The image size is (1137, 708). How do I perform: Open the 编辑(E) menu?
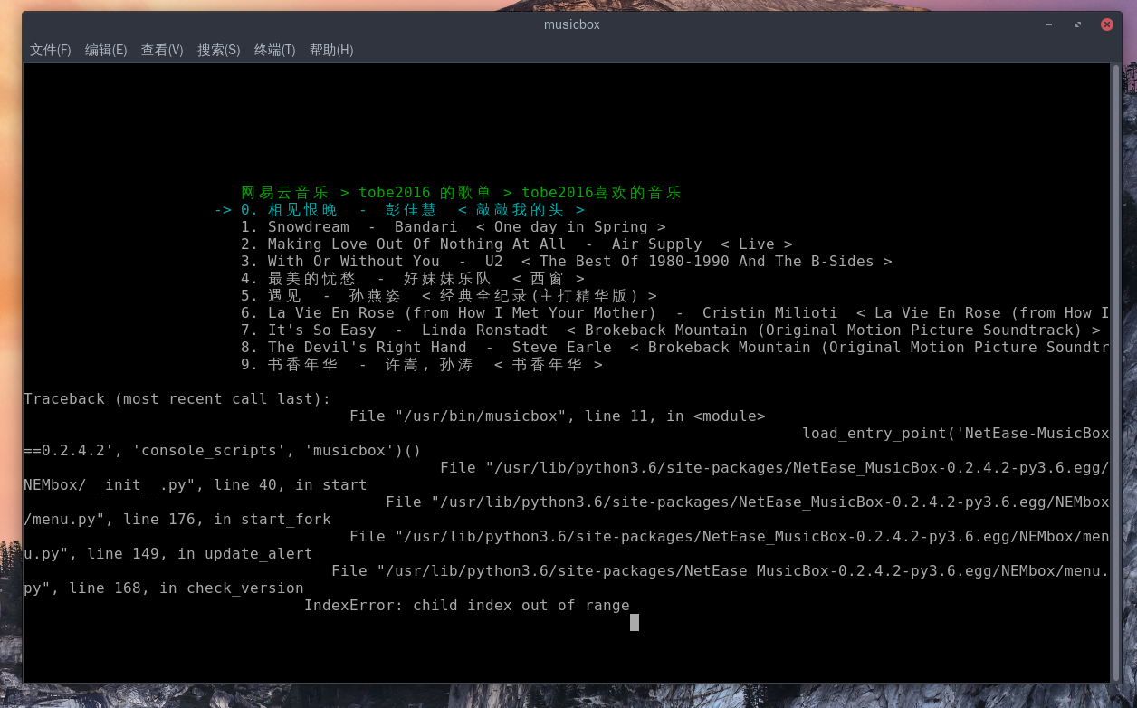106,50
